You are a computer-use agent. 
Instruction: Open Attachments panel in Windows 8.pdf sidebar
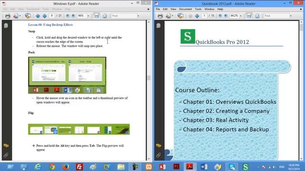6,155
